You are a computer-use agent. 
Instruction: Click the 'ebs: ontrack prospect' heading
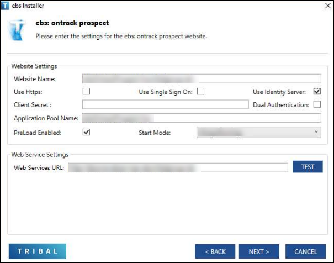72,23
